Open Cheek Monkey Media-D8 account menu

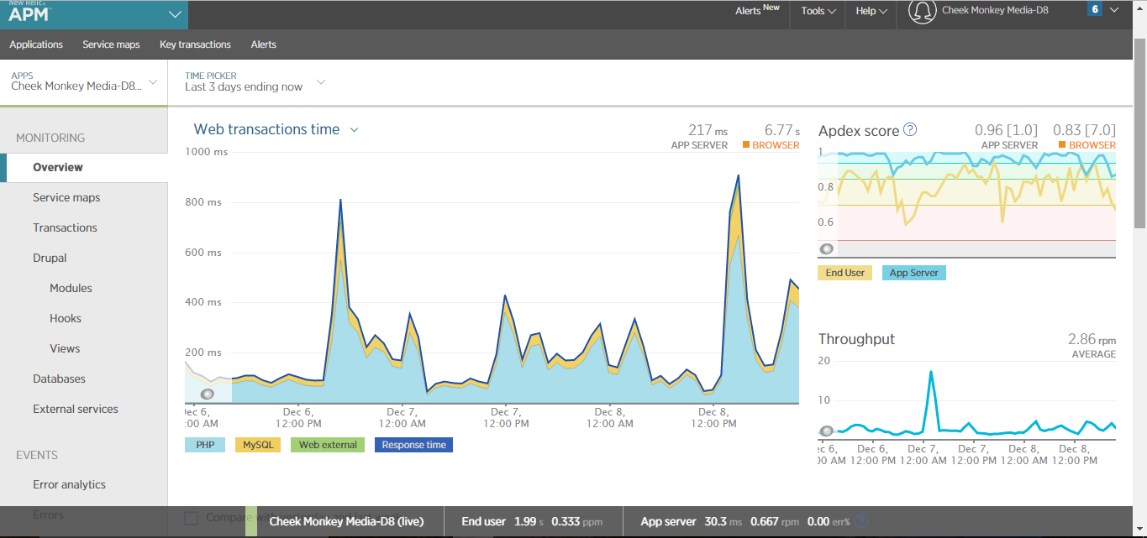tap(995, 10)
